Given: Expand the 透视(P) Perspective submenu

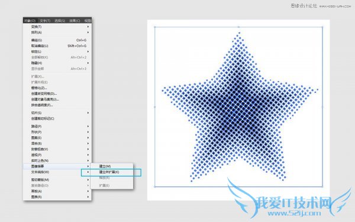Looking at the screenshot, I should 57,155.
